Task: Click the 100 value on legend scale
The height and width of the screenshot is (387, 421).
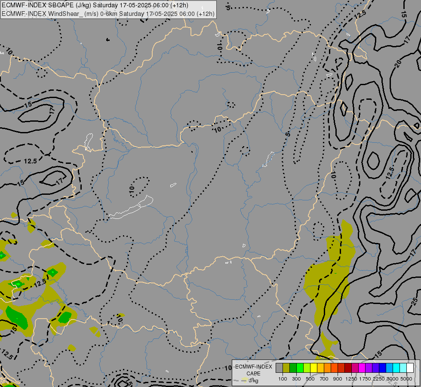Action: [283, 379]
